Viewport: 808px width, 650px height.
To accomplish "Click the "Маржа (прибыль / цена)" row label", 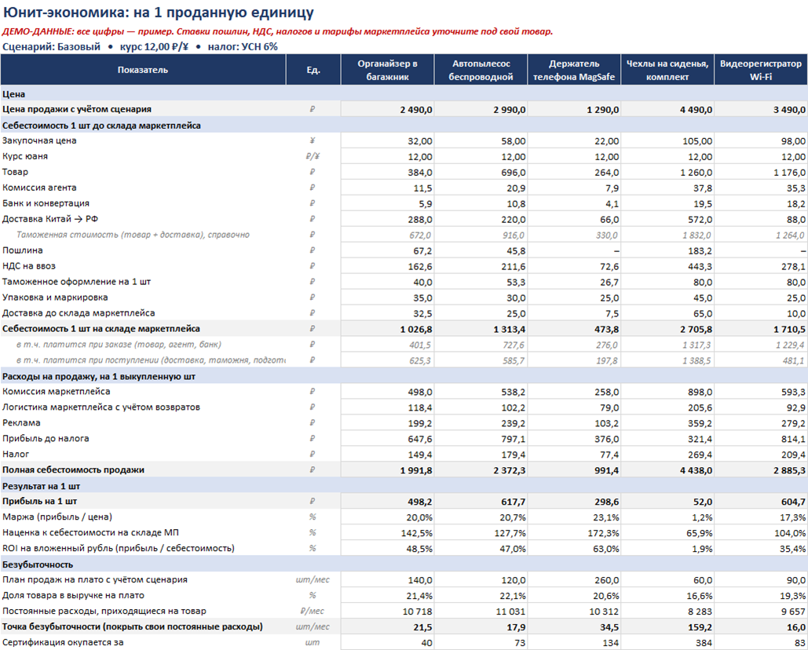I will [57, 517].
